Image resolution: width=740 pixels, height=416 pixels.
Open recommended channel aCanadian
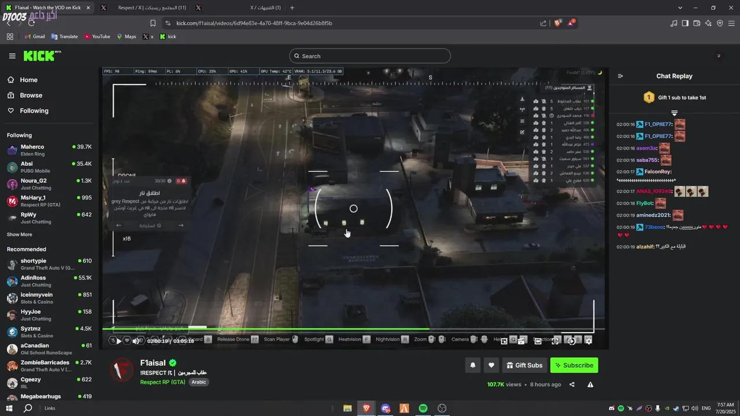point(49,348)
